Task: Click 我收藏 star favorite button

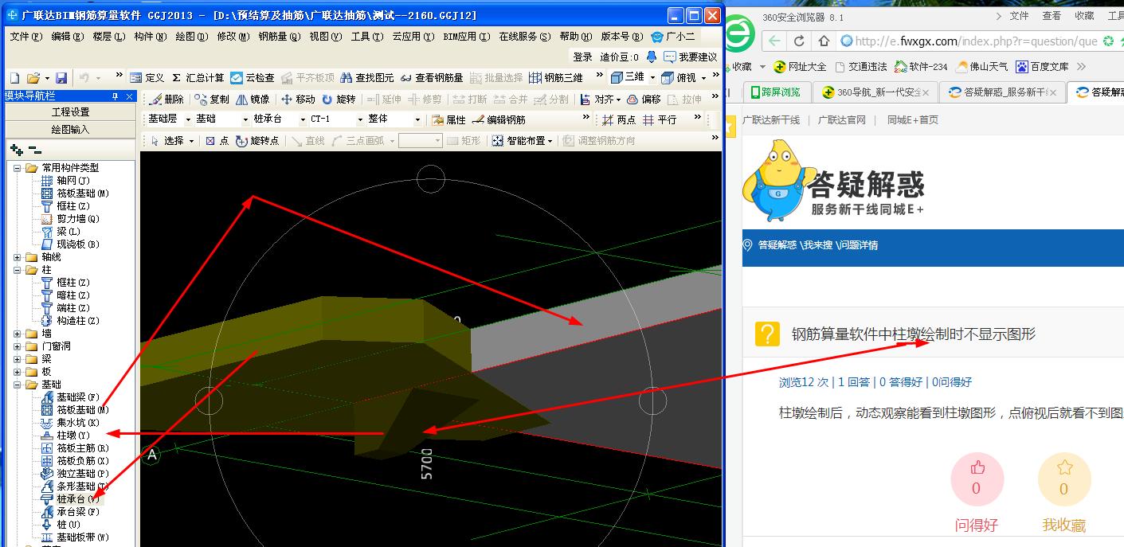Action: point(1064,480)
